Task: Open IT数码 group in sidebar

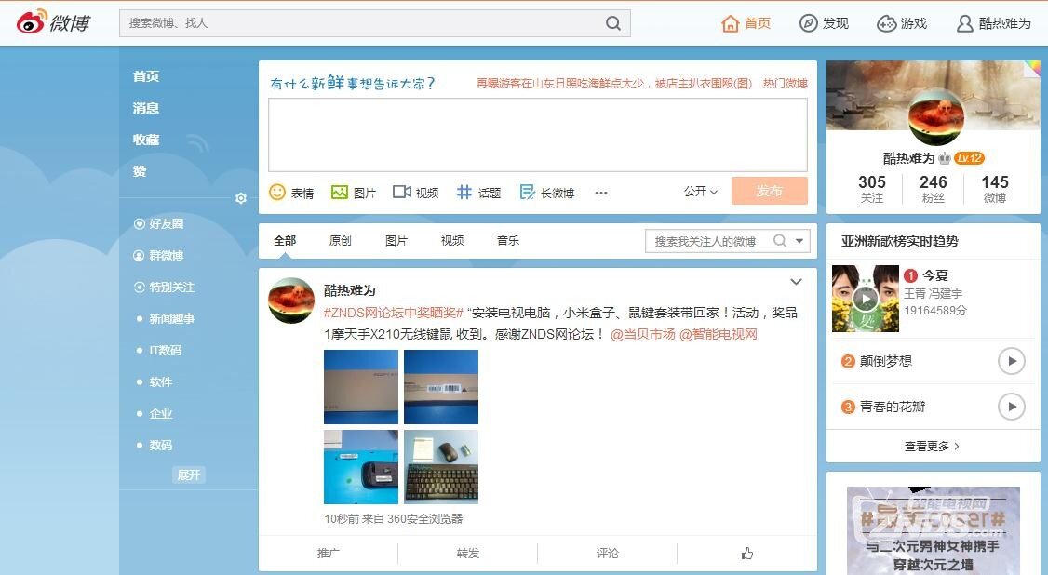Action: [165, 350]
